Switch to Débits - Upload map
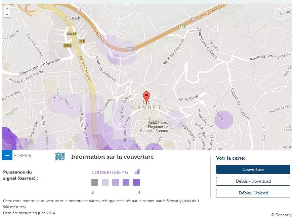This screenshot has width=293, height=219. [x=253, y=193]
